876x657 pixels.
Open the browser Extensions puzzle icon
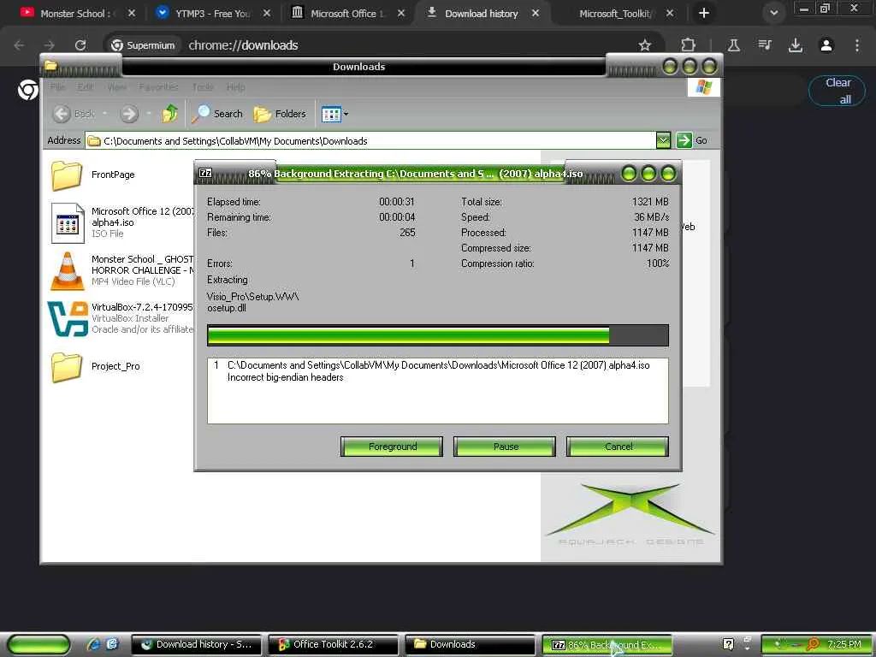click(x=689, y=45)
